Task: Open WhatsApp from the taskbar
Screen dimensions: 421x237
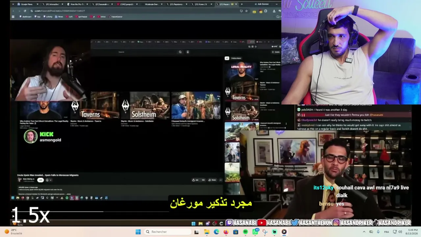Action: point(255,232)
